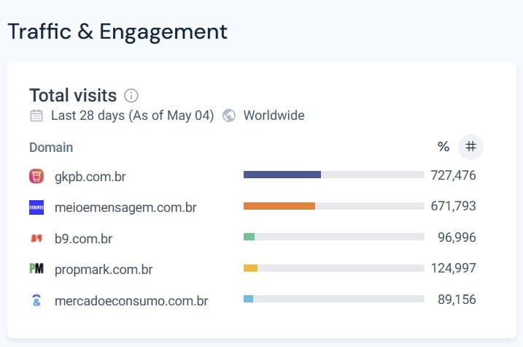The image size is (523, 347).
Task: Open the gkpb.com.br domain link
Action: pos(90,177)
